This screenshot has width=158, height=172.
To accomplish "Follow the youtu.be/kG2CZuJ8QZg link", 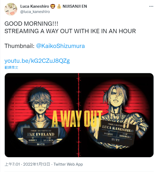I will click(37, 61).
